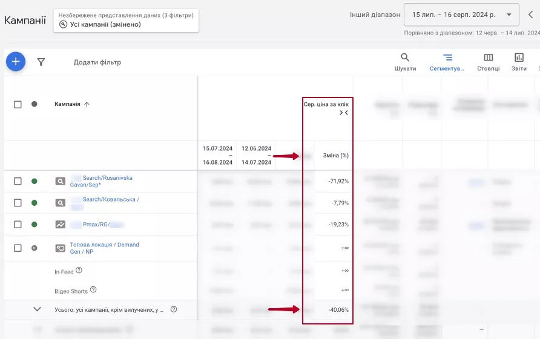The width and height of the screenshot is (540, 339).
Task: Check the Search/Ковальська campaign checkbox
Action: pyautogui.click(x=18, y=203)
